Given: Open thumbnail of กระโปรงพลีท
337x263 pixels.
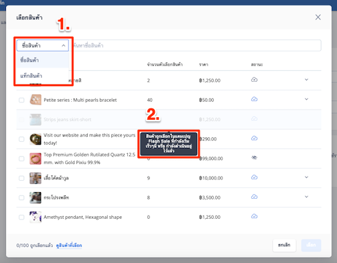Looking at the screenshot, I should pos(36,197).
